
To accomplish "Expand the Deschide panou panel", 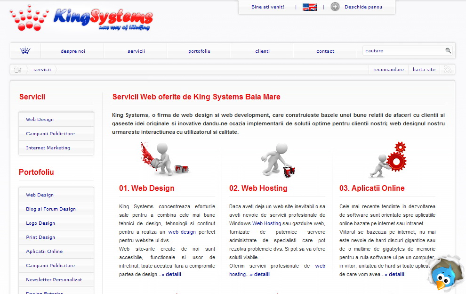I will click(x=363, y=7).
